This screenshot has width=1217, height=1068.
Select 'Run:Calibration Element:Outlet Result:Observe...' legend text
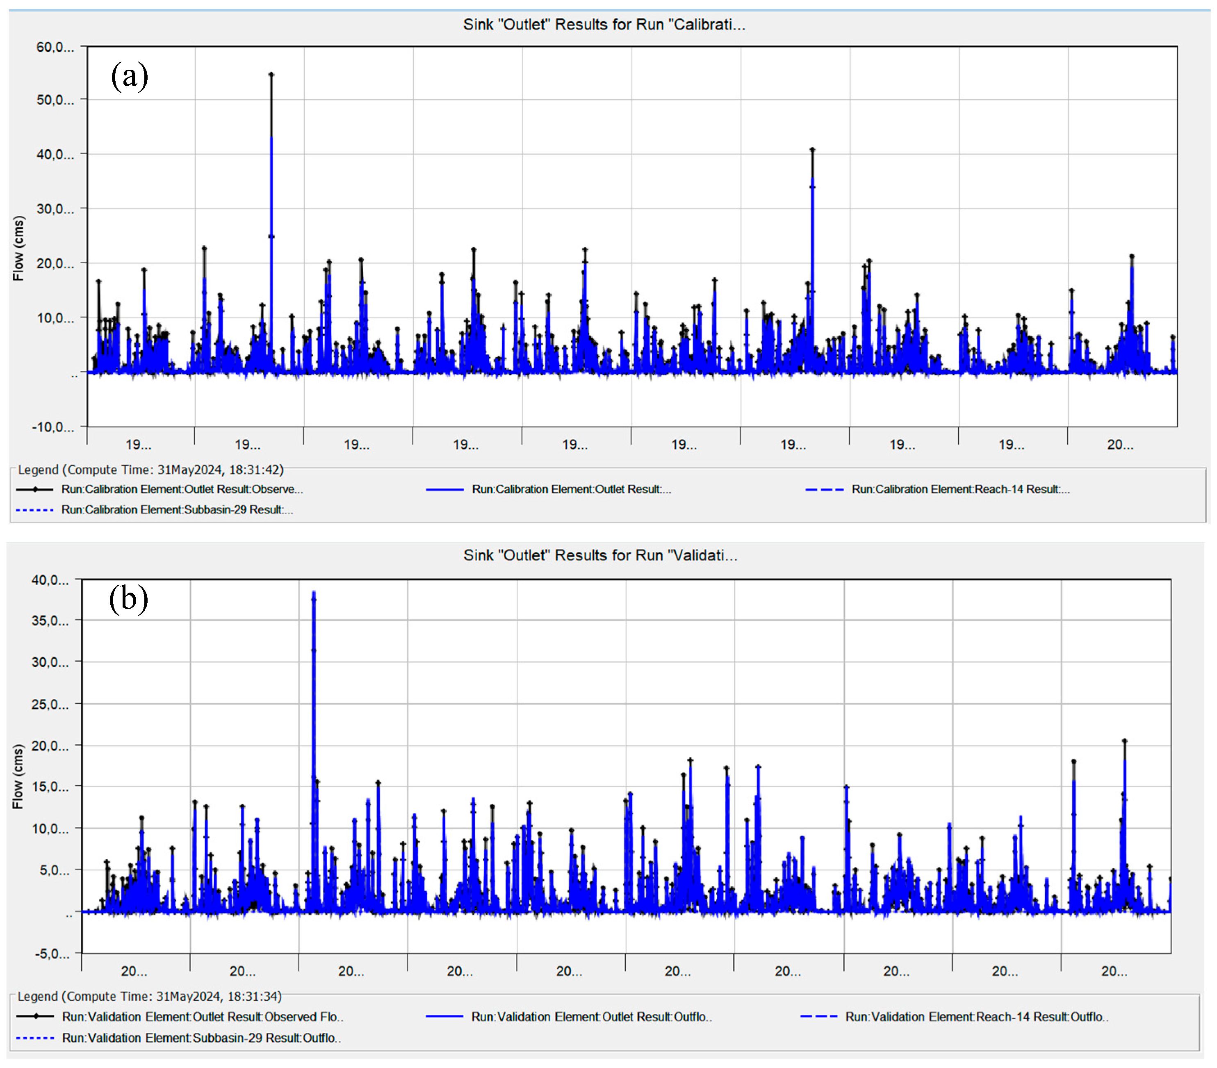[x=182, y=490]
